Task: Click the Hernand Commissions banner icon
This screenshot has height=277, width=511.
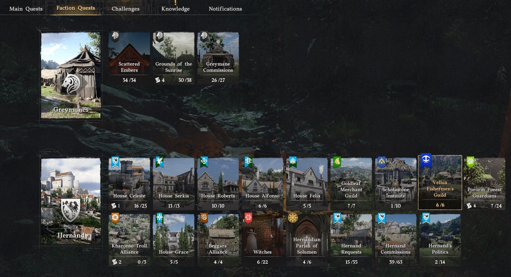Action: click(382, 218)
